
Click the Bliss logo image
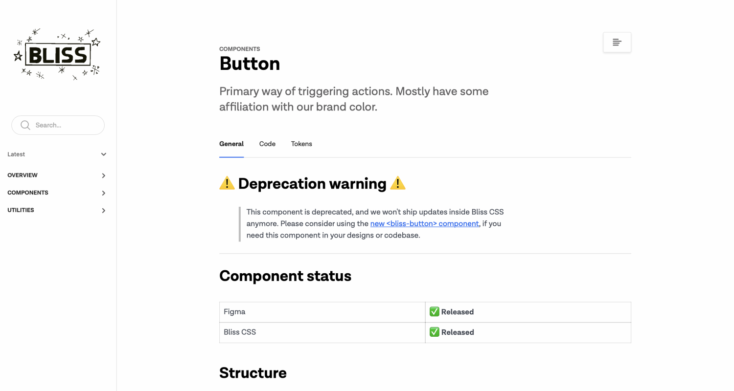tap(57, 54)
